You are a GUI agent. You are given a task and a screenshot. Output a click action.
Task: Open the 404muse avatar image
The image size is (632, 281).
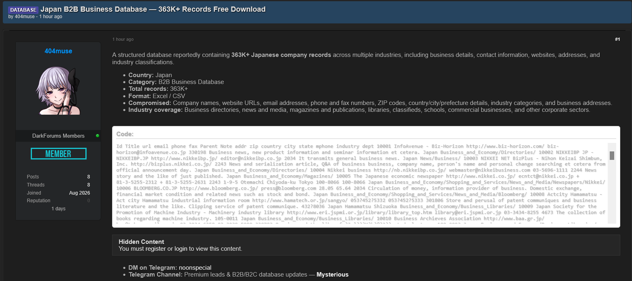(58, 91)
